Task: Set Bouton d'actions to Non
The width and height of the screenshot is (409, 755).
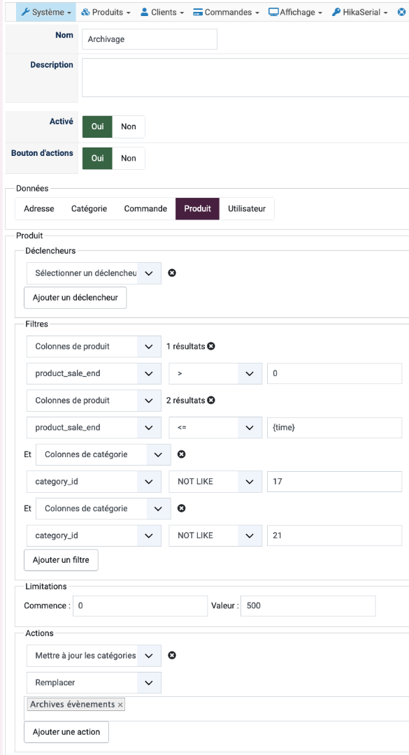Action: point(129,158)
